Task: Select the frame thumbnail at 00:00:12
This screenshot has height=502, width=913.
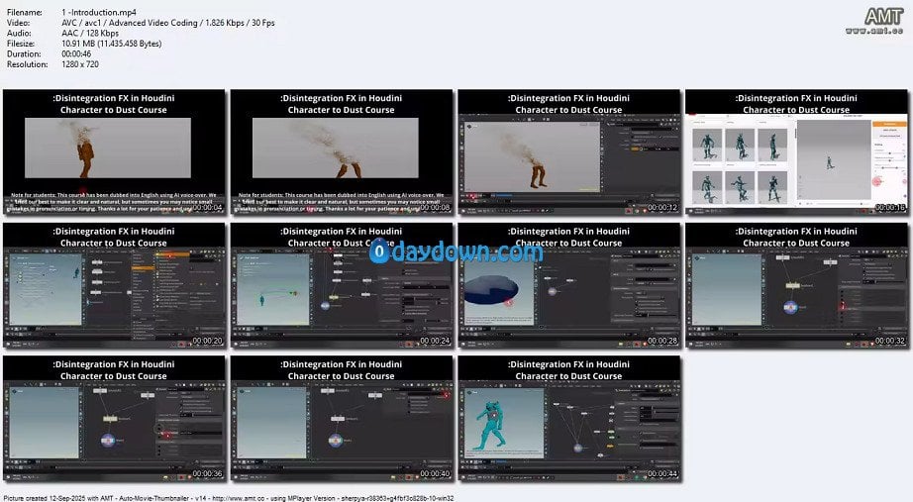Action: tap(568, 152)
